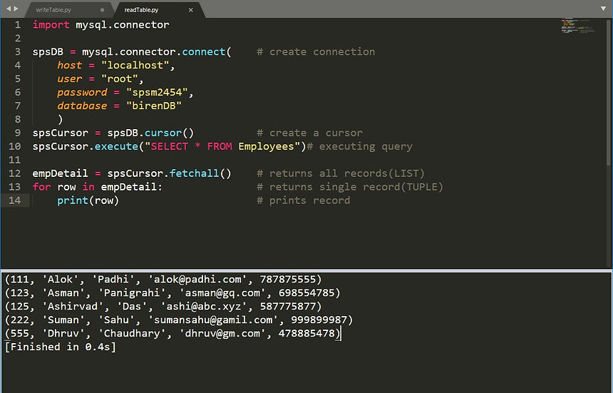The image size is (613, 393).
Task: Click the minimap code preview
Action: tap(579, 26)
